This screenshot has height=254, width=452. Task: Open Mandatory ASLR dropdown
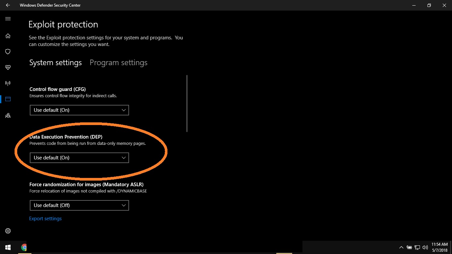pyautogui.click(x=79, y=205)
